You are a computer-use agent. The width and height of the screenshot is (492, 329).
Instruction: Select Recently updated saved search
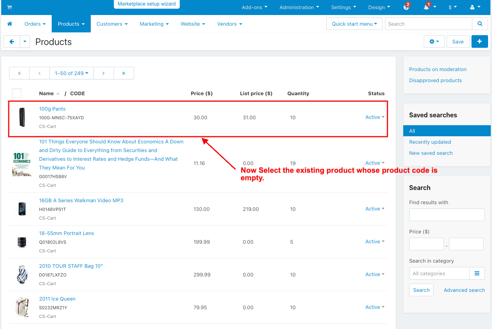pos(430,142)
